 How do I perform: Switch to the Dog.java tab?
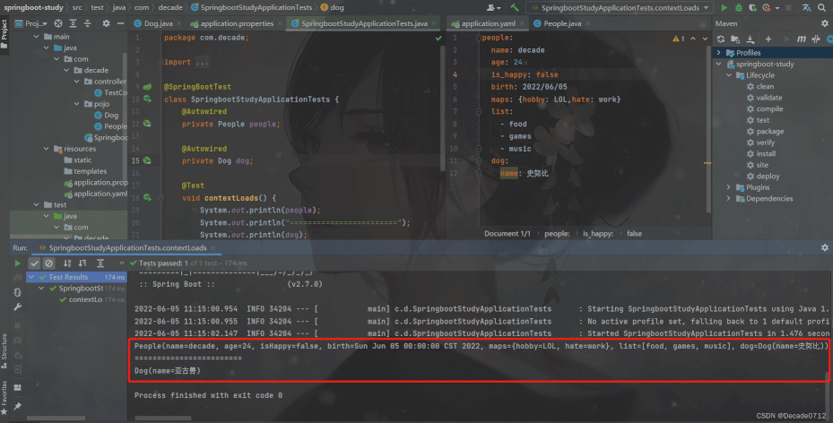click(153, 23)
